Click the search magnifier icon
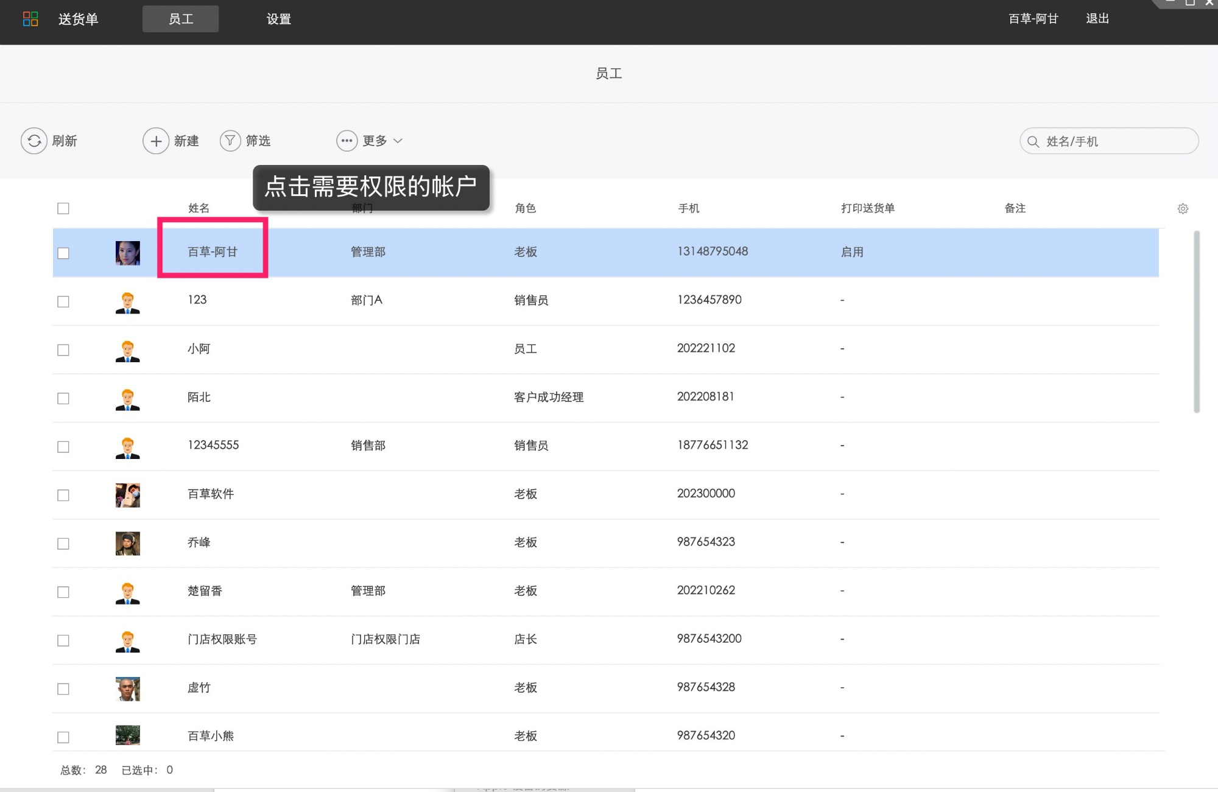This screenshot has height=792, width=1218. pos(1033,141)
